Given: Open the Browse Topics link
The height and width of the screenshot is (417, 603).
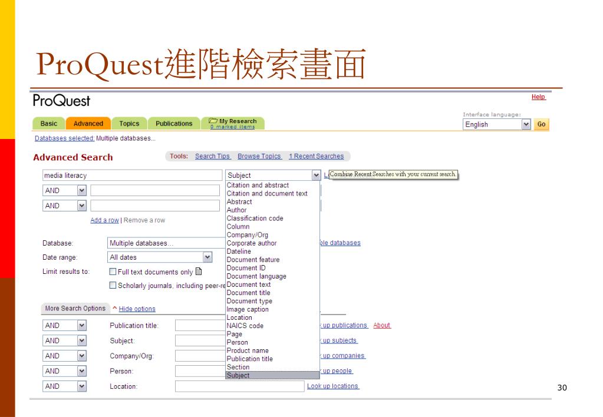Looking at the screenshot, I should pyautogui.click(x=259, y=156).
